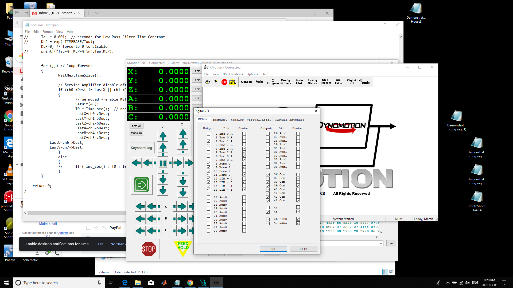Click the Feed Hold icon in KMotion toolbar

(x=232, y=82)
